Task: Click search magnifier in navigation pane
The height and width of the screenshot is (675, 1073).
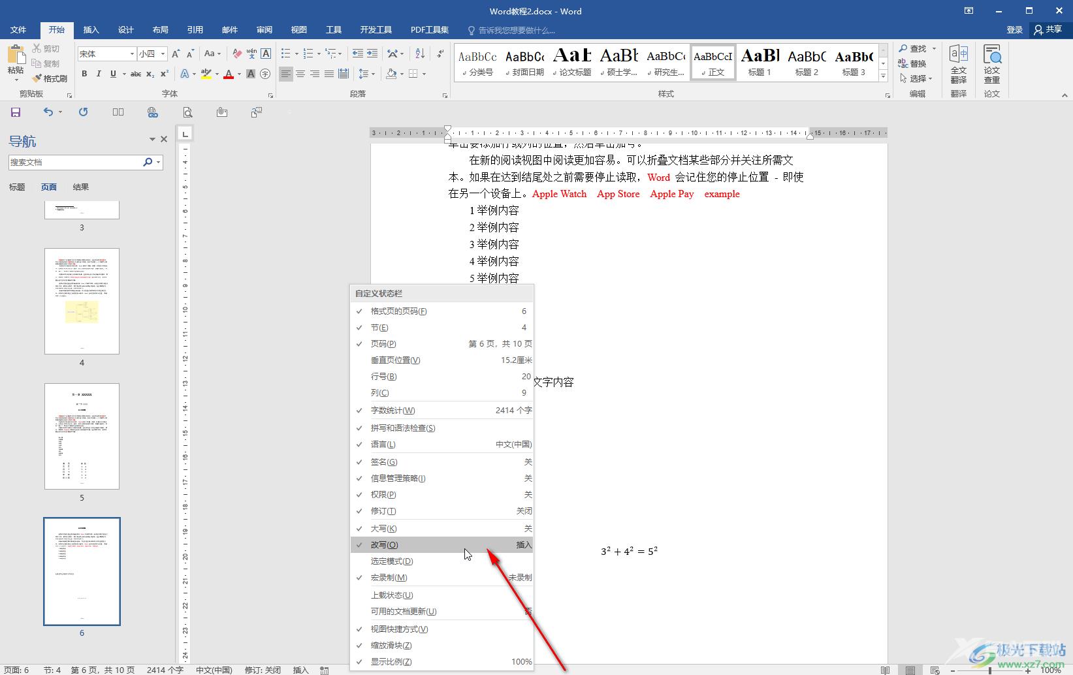Action: pos(148,162)
